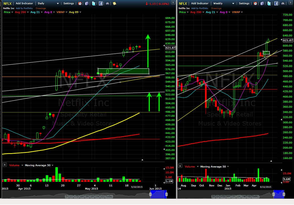Image resolution: width=294 pixels, height=205 pixels.
Task: Select YTD range in Daily chart
Action: (x=76, y=196)
